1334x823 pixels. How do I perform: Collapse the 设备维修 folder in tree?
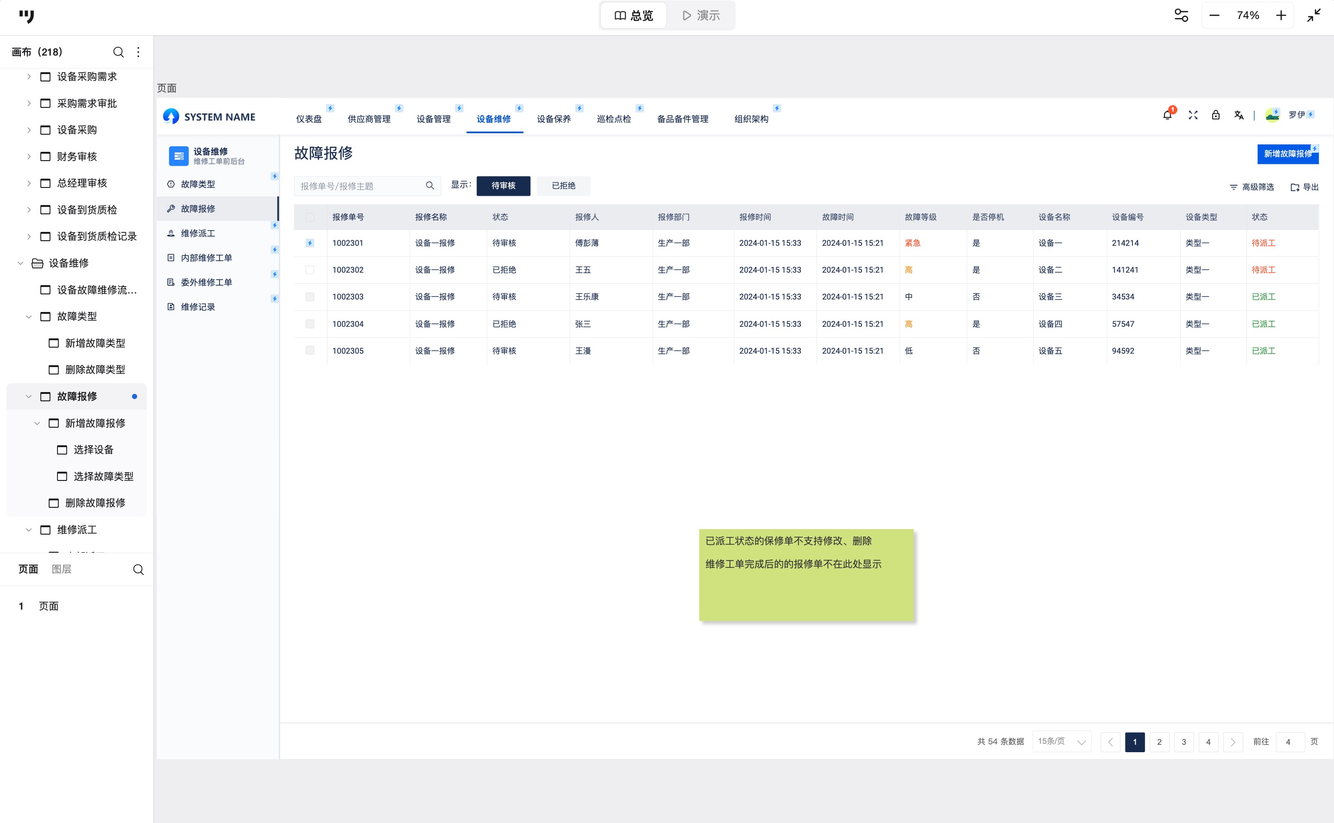coord(21,263)
